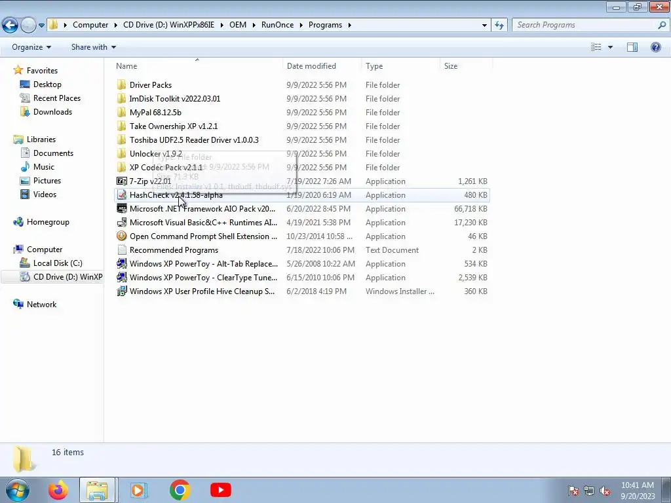The image size is (671, 503).
Task: Select Microsoft .NET Framework AIO Pack icon
Action: coord(121,208)
